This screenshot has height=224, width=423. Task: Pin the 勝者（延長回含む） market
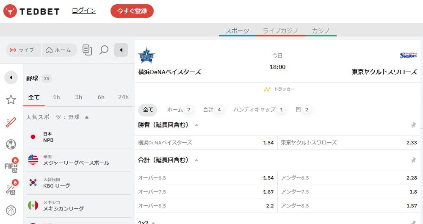tap(413, 125)
